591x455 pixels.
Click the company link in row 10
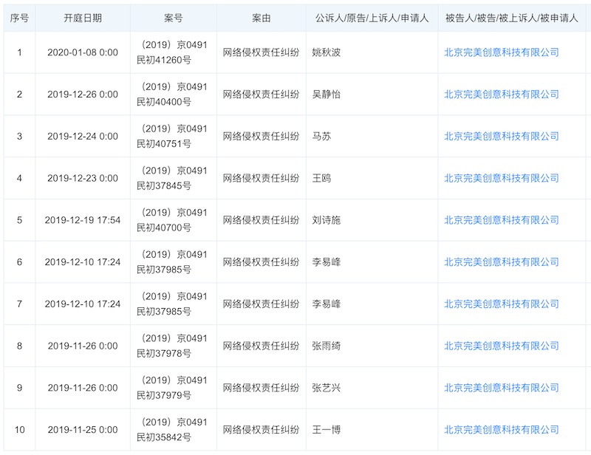point(501,430)
